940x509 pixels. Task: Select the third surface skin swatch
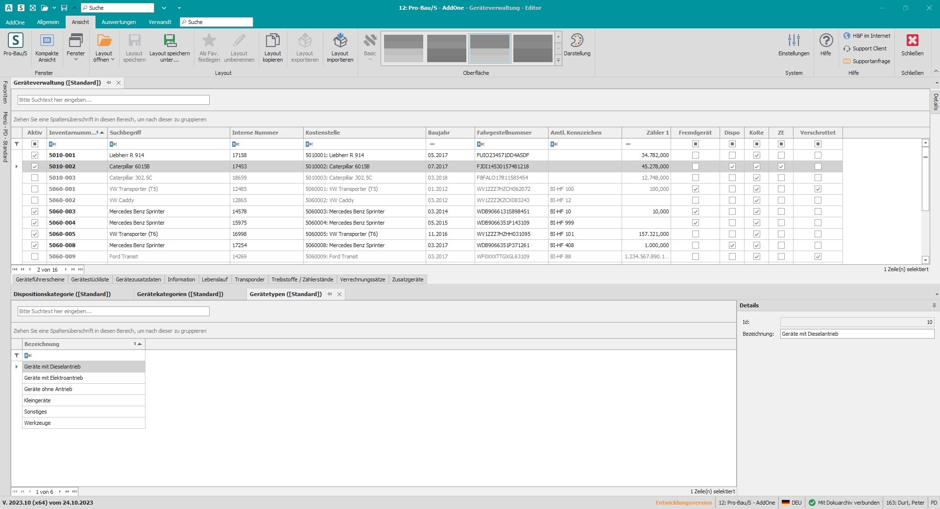click(489, 48)
